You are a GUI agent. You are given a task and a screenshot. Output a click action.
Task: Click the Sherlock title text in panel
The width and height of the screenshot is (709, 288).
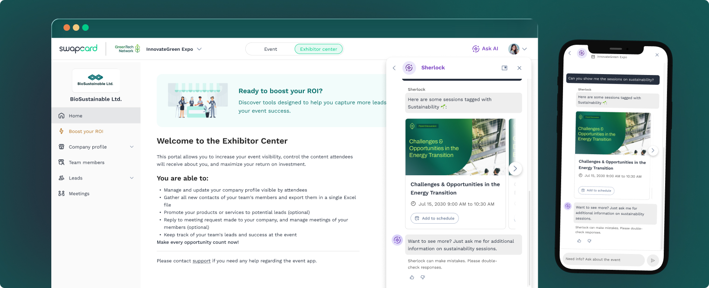click(x=433, y=68)
